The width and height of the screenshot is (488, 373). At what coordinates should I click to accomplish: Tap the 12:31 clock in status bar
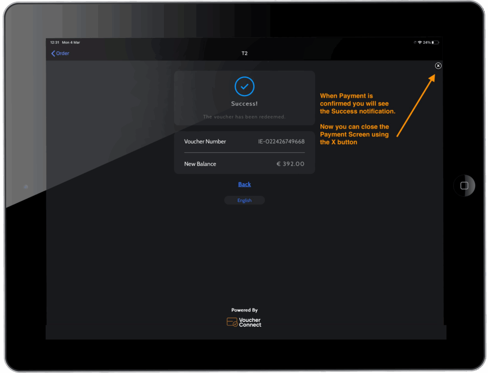click(55, 42)
